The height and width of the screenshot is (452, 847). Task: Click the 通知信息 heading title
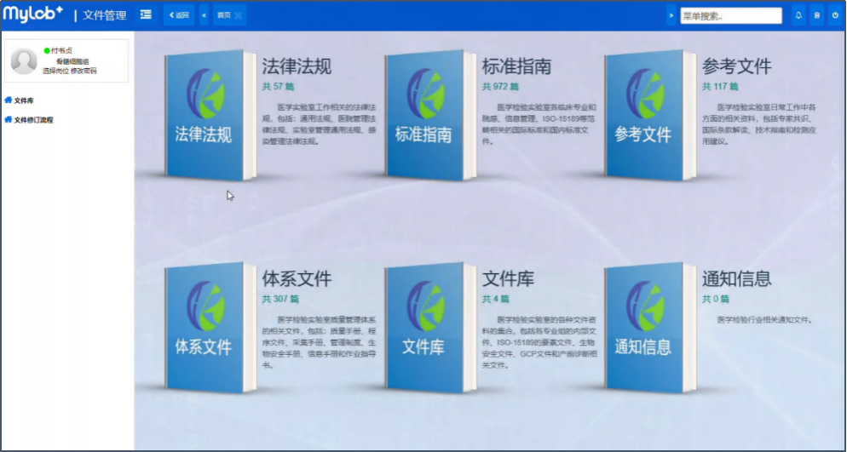(737, 279)
